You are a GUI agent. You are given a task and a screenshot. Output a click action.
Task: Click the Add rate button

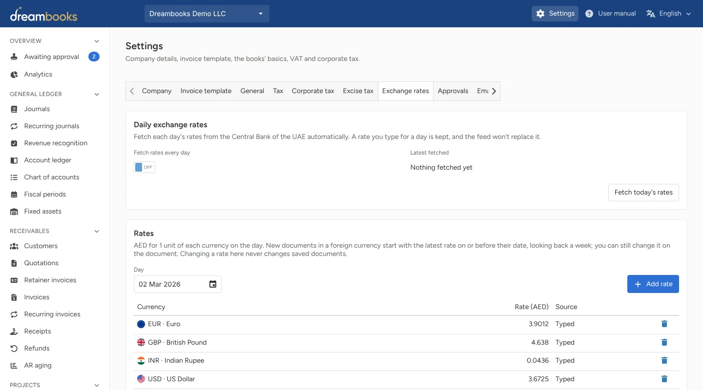click(653, 284)
